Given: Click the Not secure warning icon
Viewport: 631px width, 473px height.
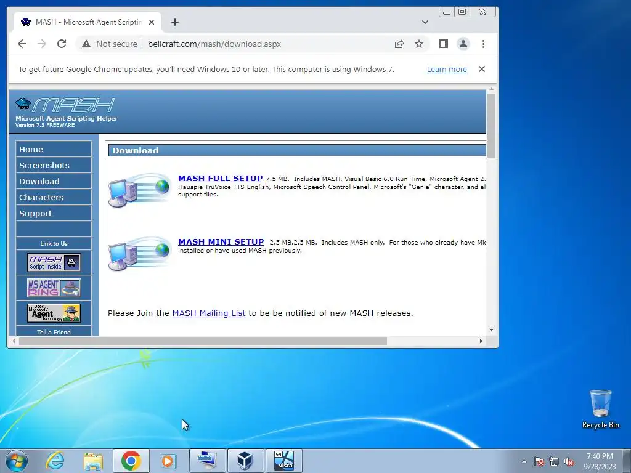Looking at the screenshot, I should pos(86,44).
